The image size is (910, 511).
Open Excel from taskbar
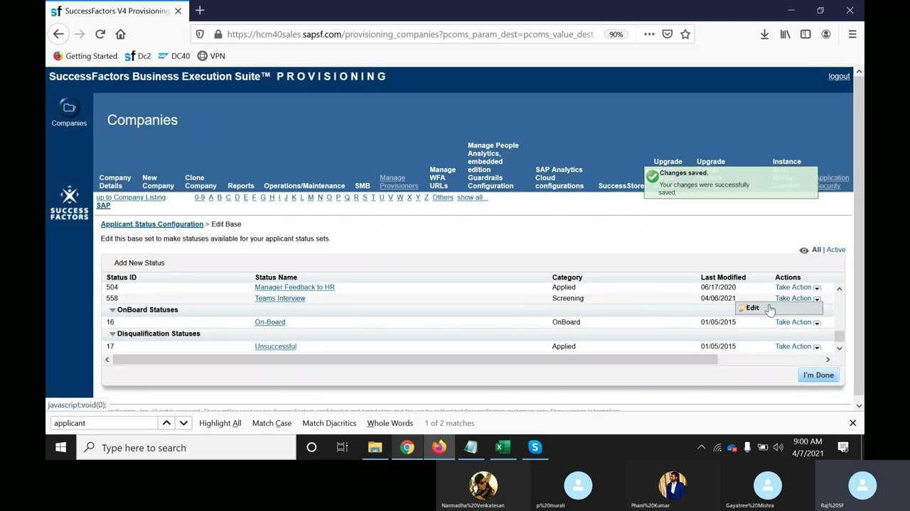[503, 448]
